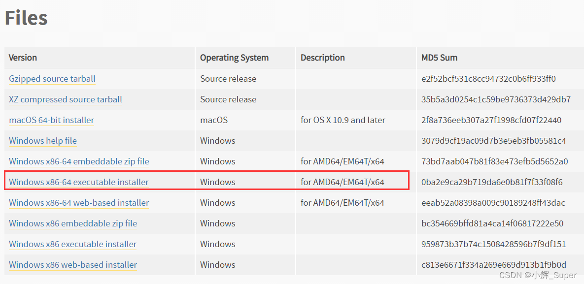Download Windows x86-64 embeddable zip file
This screenshot has width=584, height=284.
[79, 161]
